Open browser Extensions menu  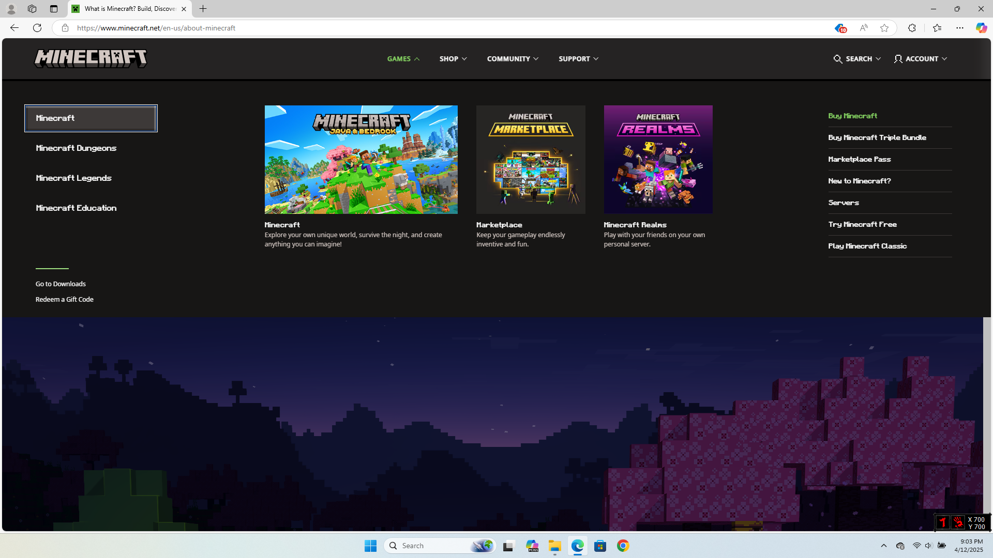[x=912, y=28]
